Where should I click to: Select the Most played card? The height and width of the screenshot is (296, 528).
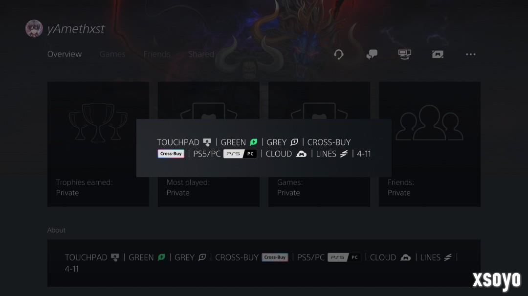pos(208,144)
